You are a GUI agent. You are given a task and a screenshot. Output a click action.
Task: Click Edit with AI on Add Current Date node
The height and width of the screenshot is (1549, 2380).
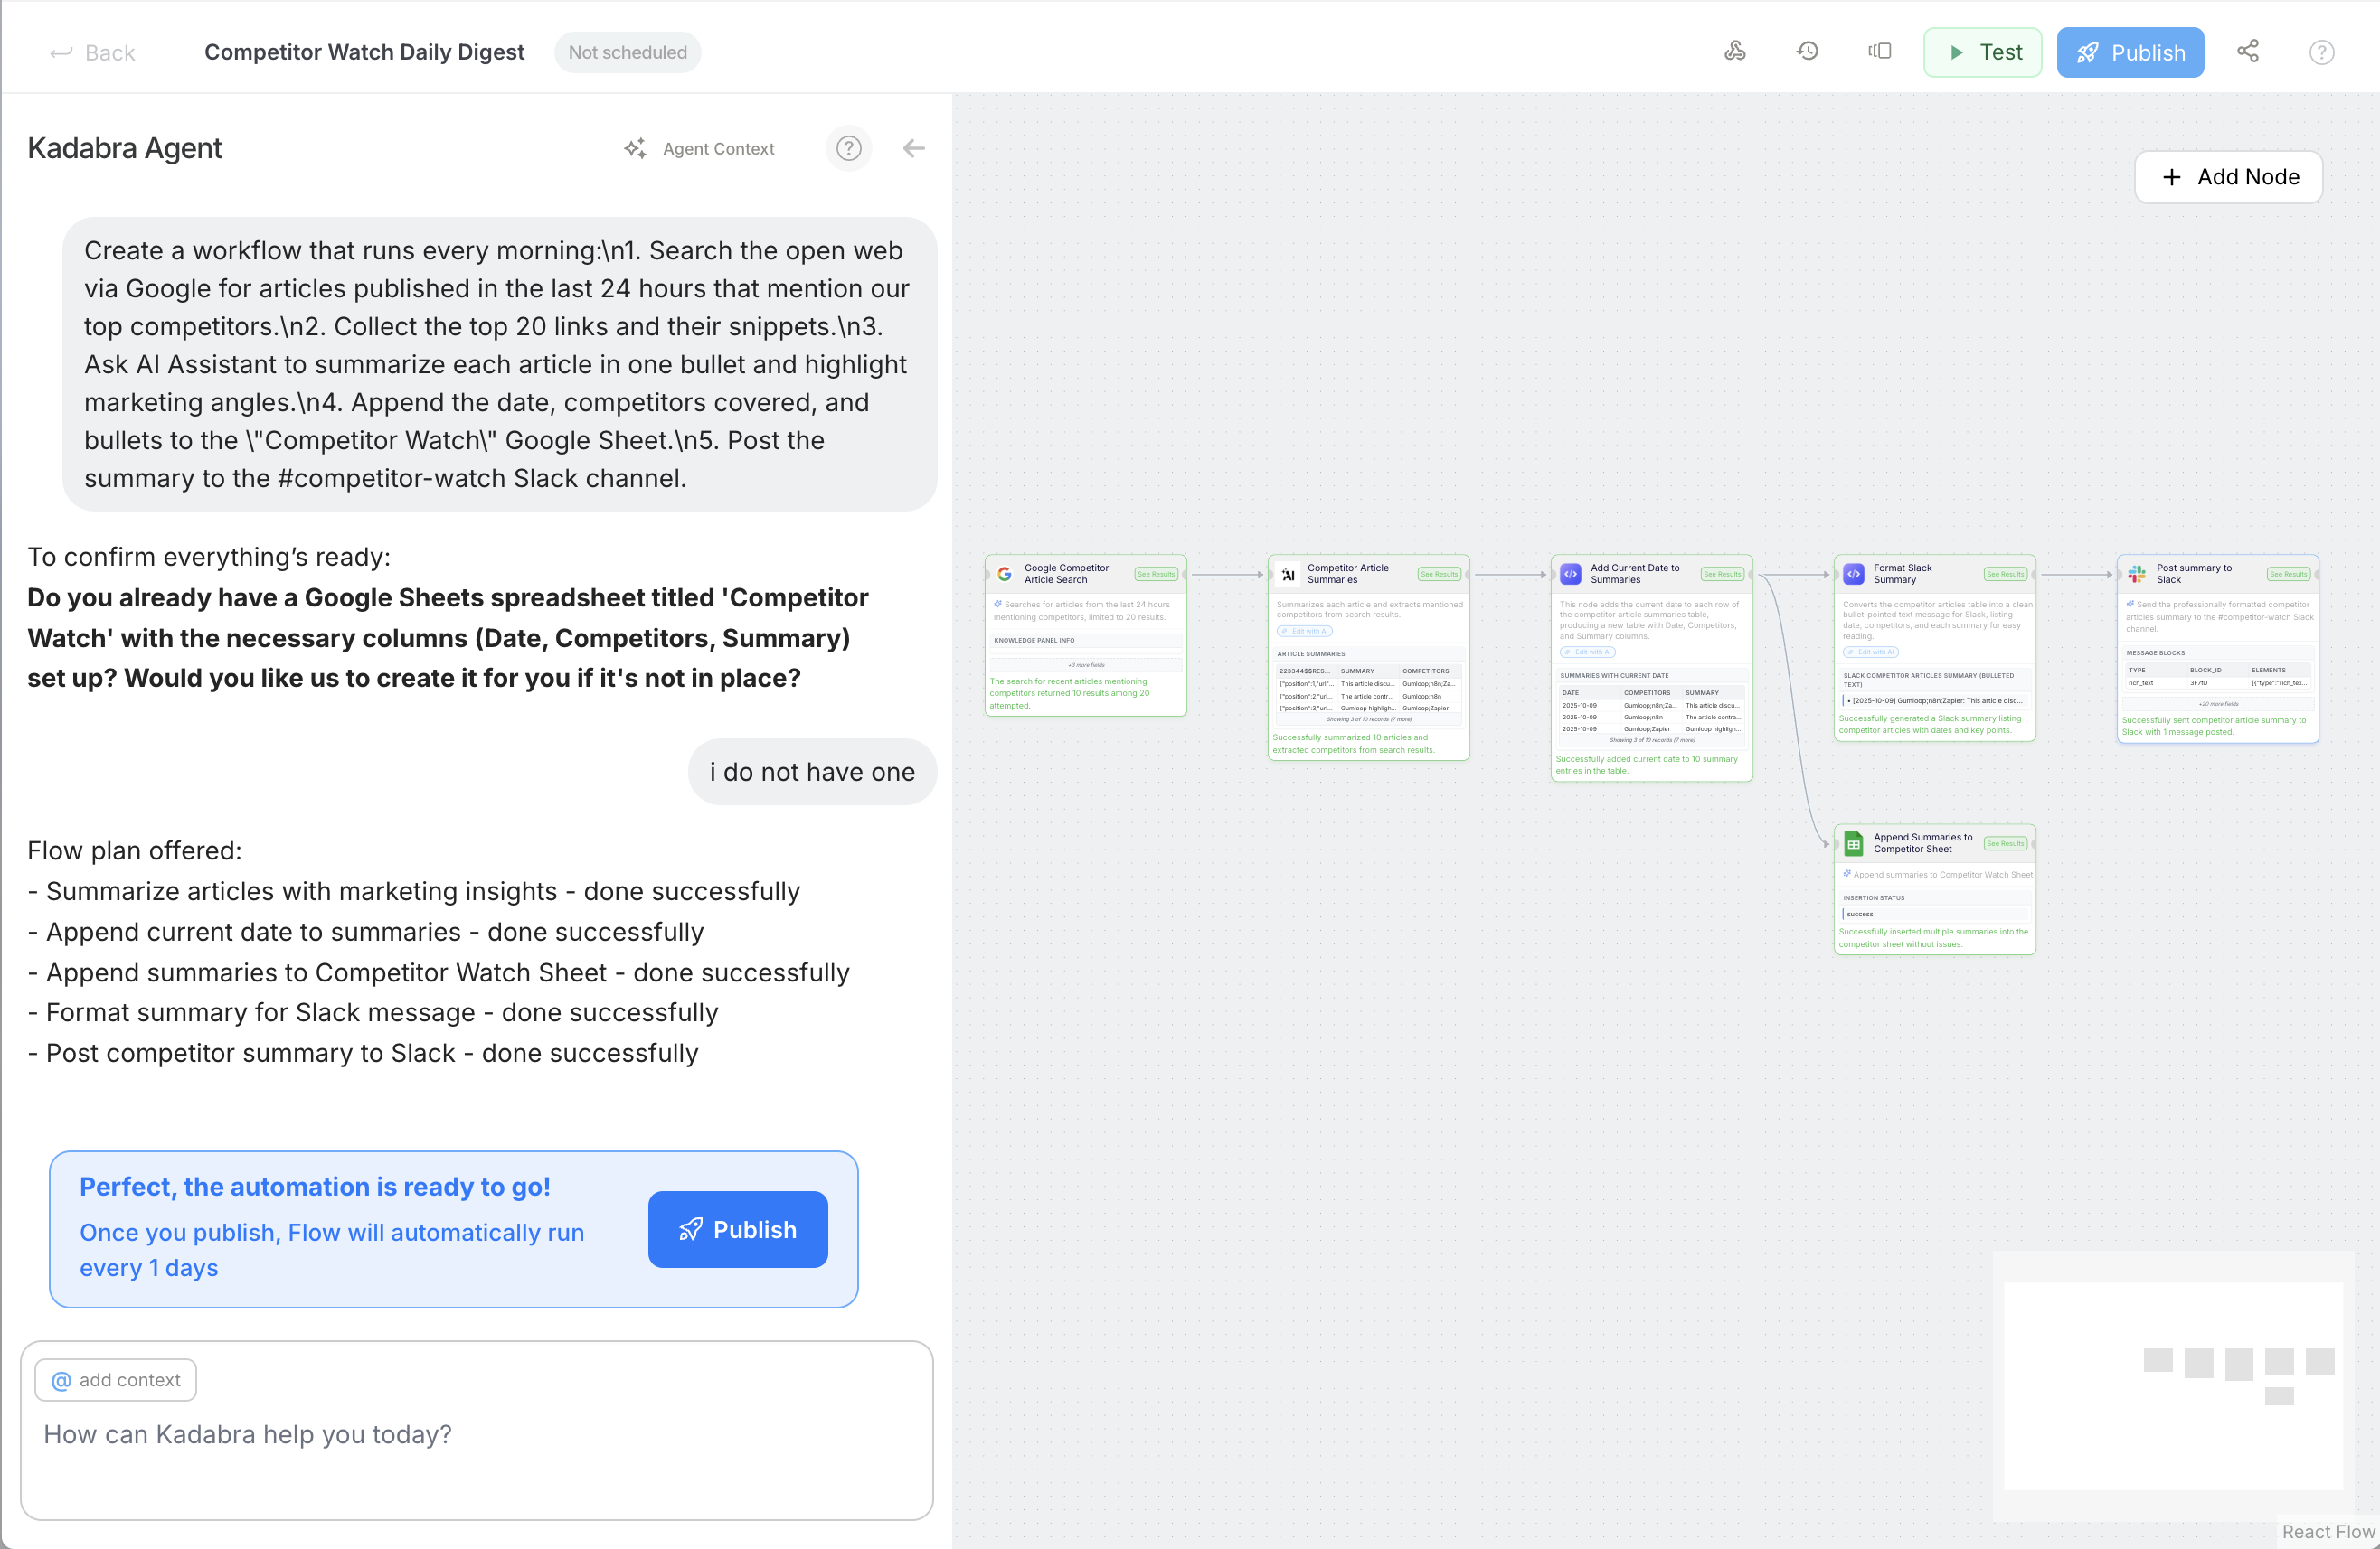click(x=1588, y=652)
